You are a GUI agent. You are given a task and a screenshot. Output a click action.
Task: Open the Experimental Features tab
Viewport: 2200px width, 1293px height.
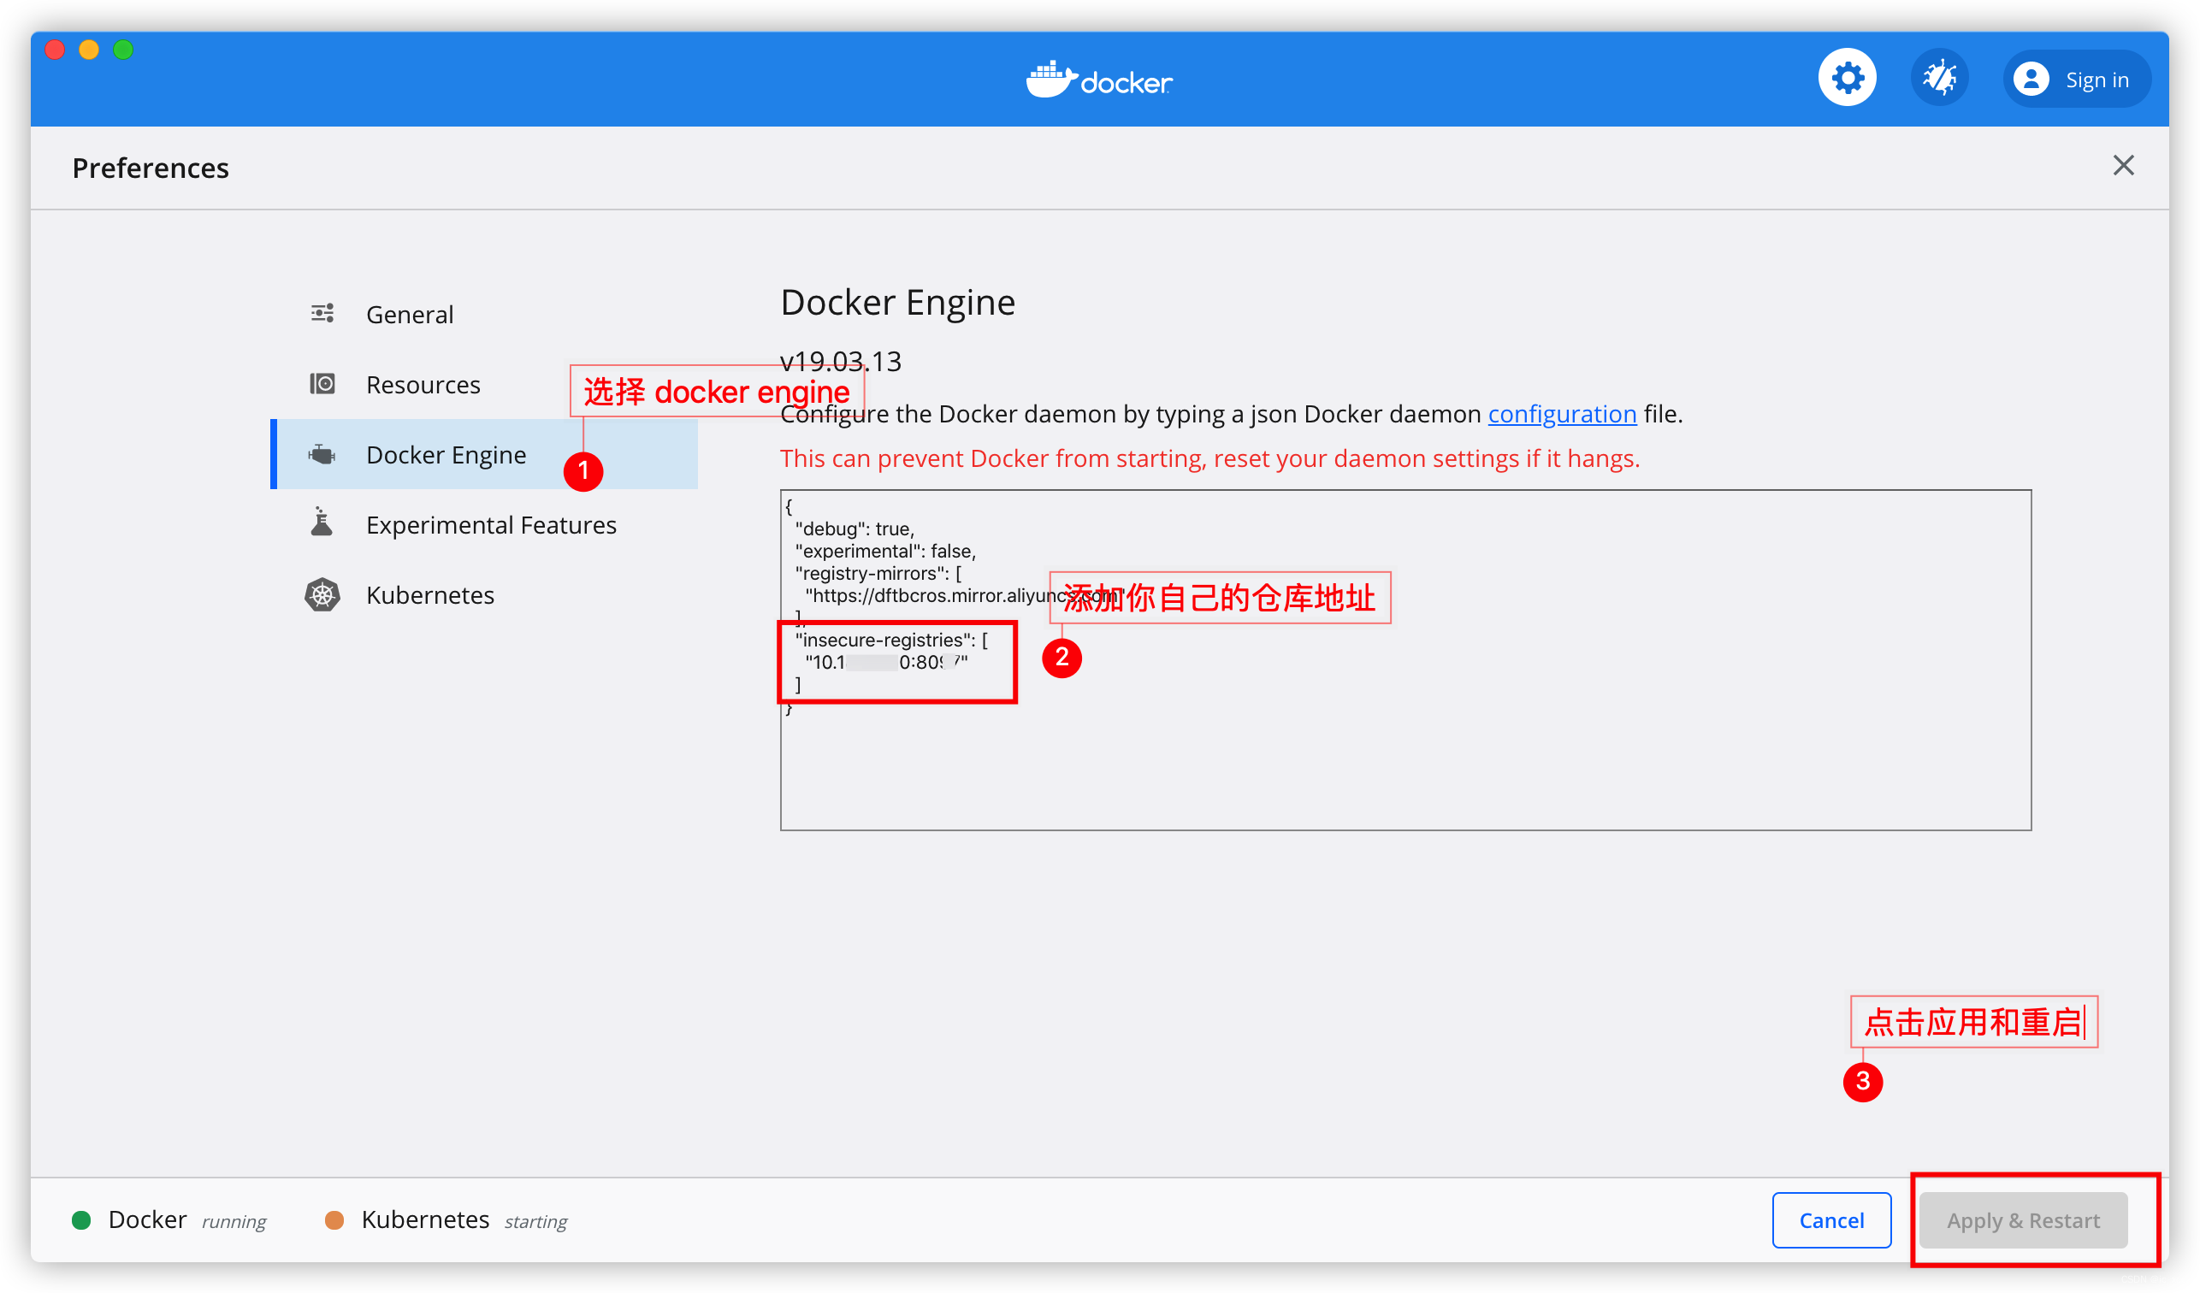(484, 525)
